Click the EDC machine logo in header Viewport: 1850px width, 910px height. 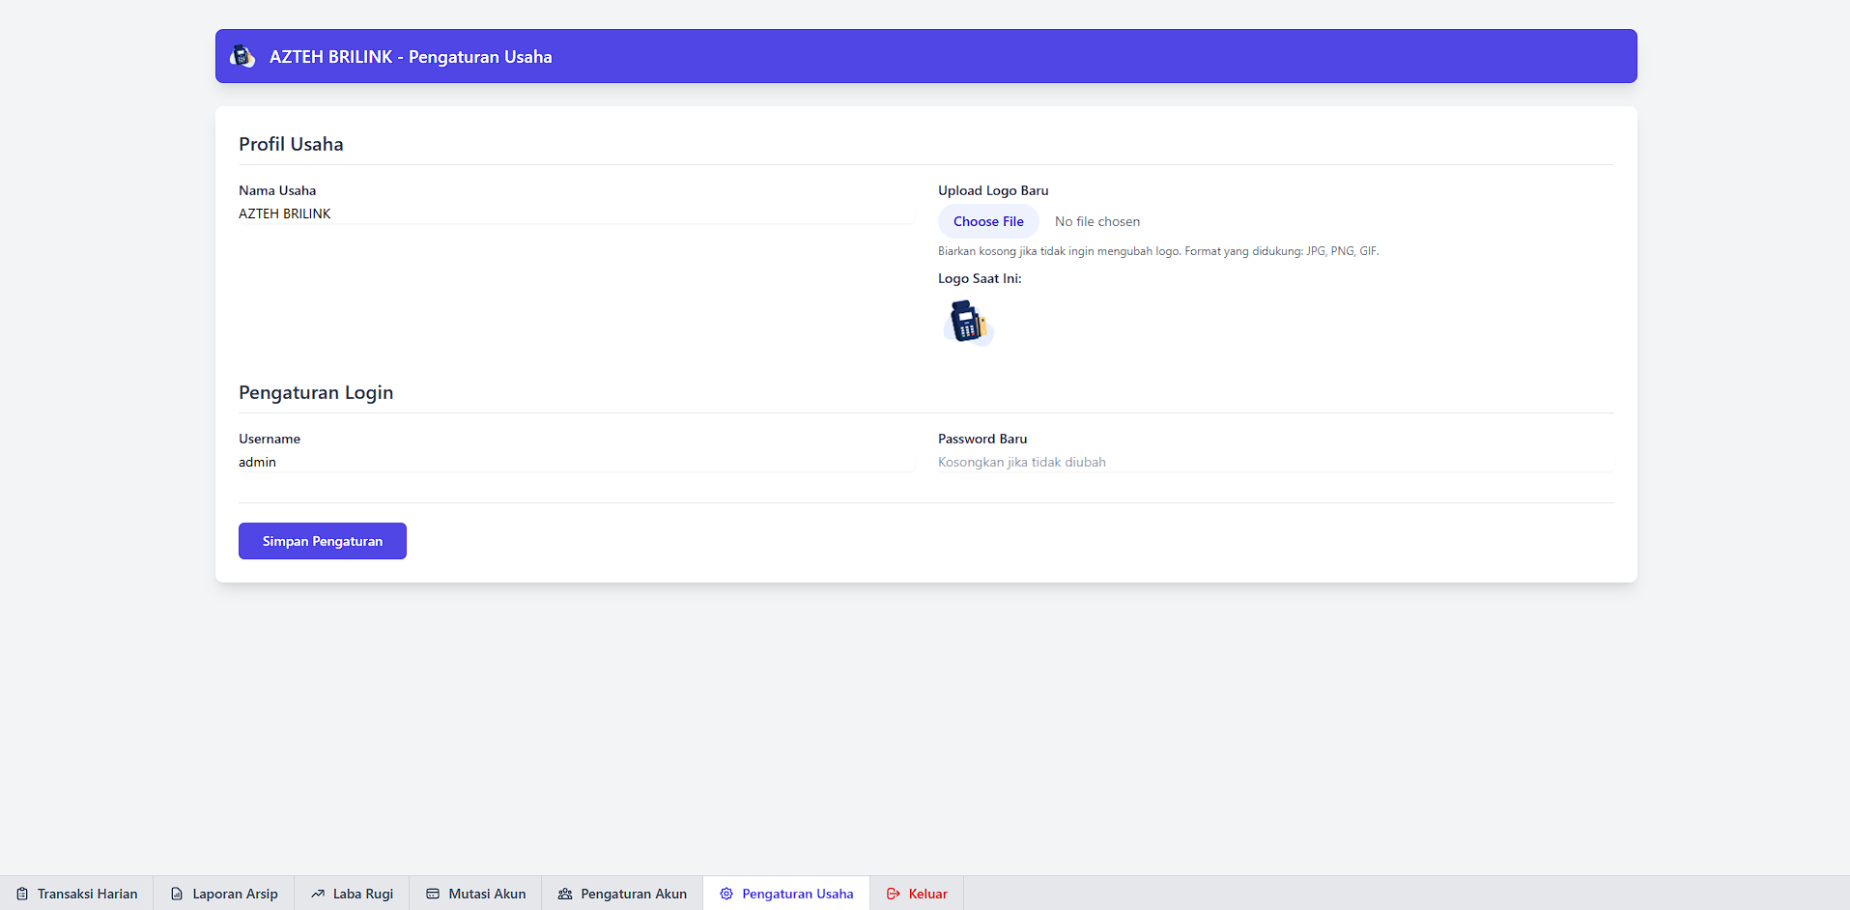coord(242,56)
